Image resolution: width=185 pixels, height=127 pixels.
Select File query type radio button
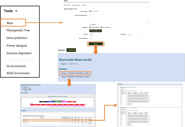coord(95,11)
